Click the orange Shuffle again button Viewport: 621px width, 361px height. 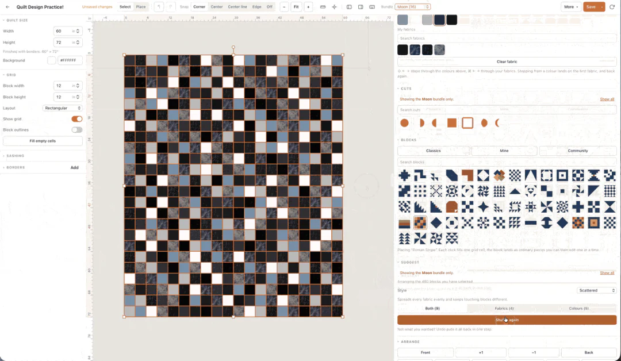pos(507,320)
